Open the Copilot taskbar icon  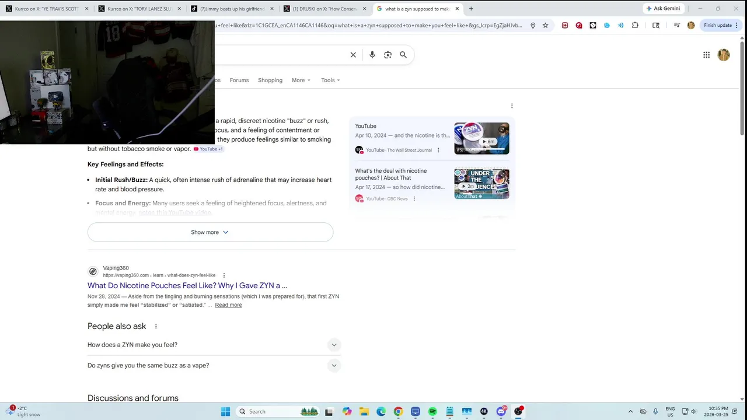point(347,411)
